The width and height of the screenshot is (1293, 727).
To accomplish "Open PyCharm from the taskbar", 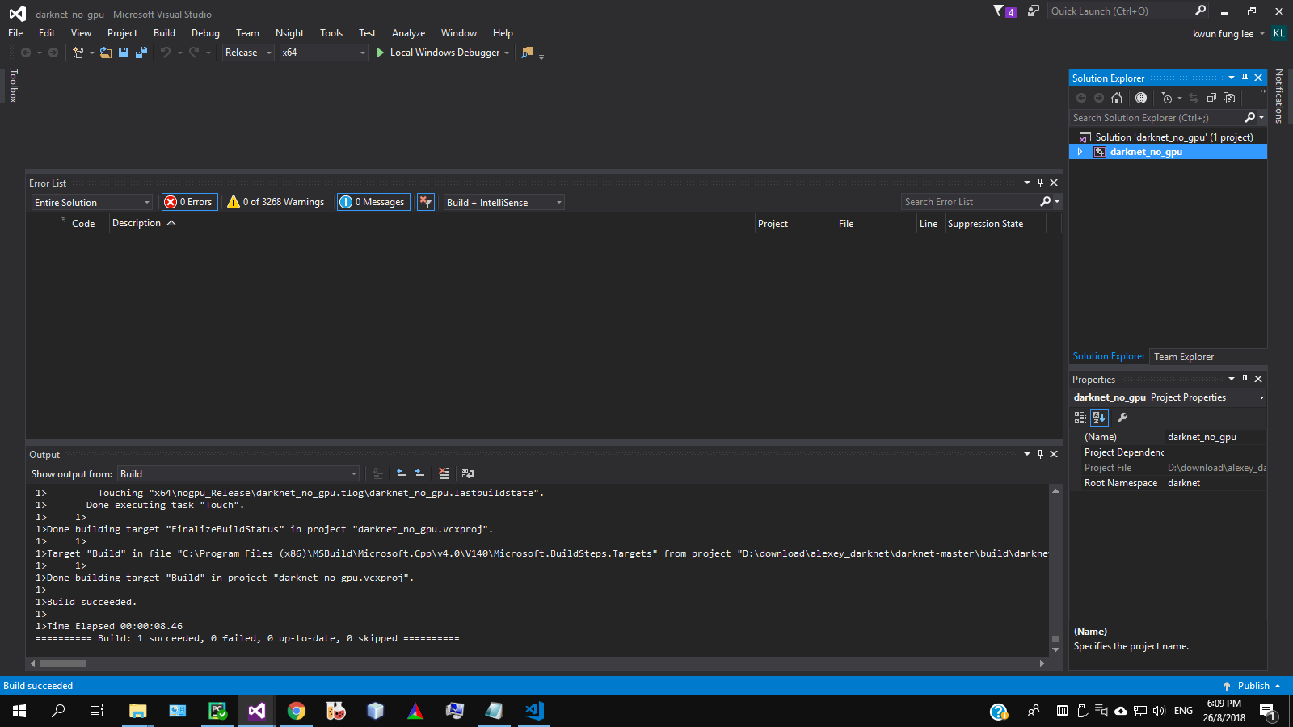I will pos(217,711).
